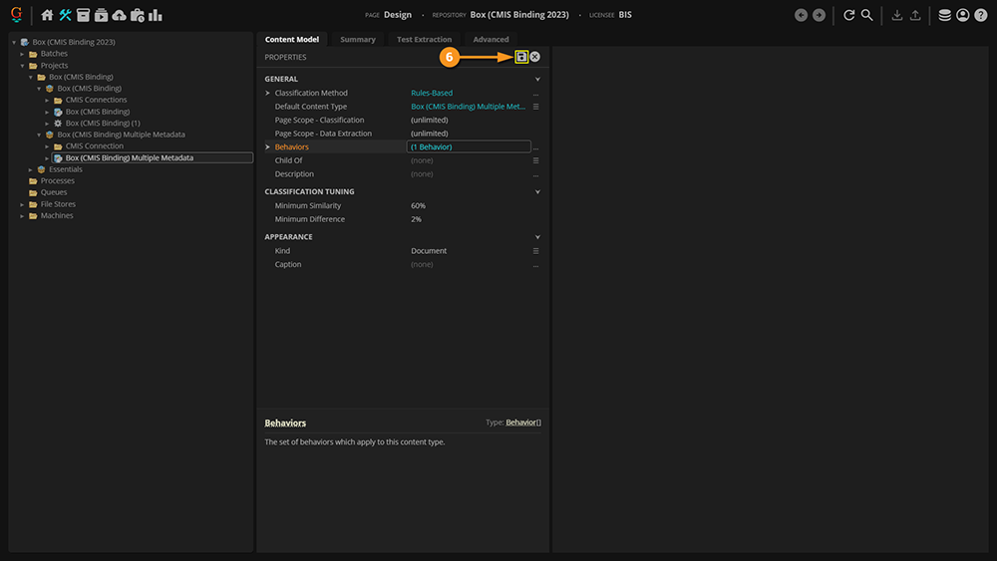997x561 pixels.
Task: Click the Rules-Based value
Action: 432,93
